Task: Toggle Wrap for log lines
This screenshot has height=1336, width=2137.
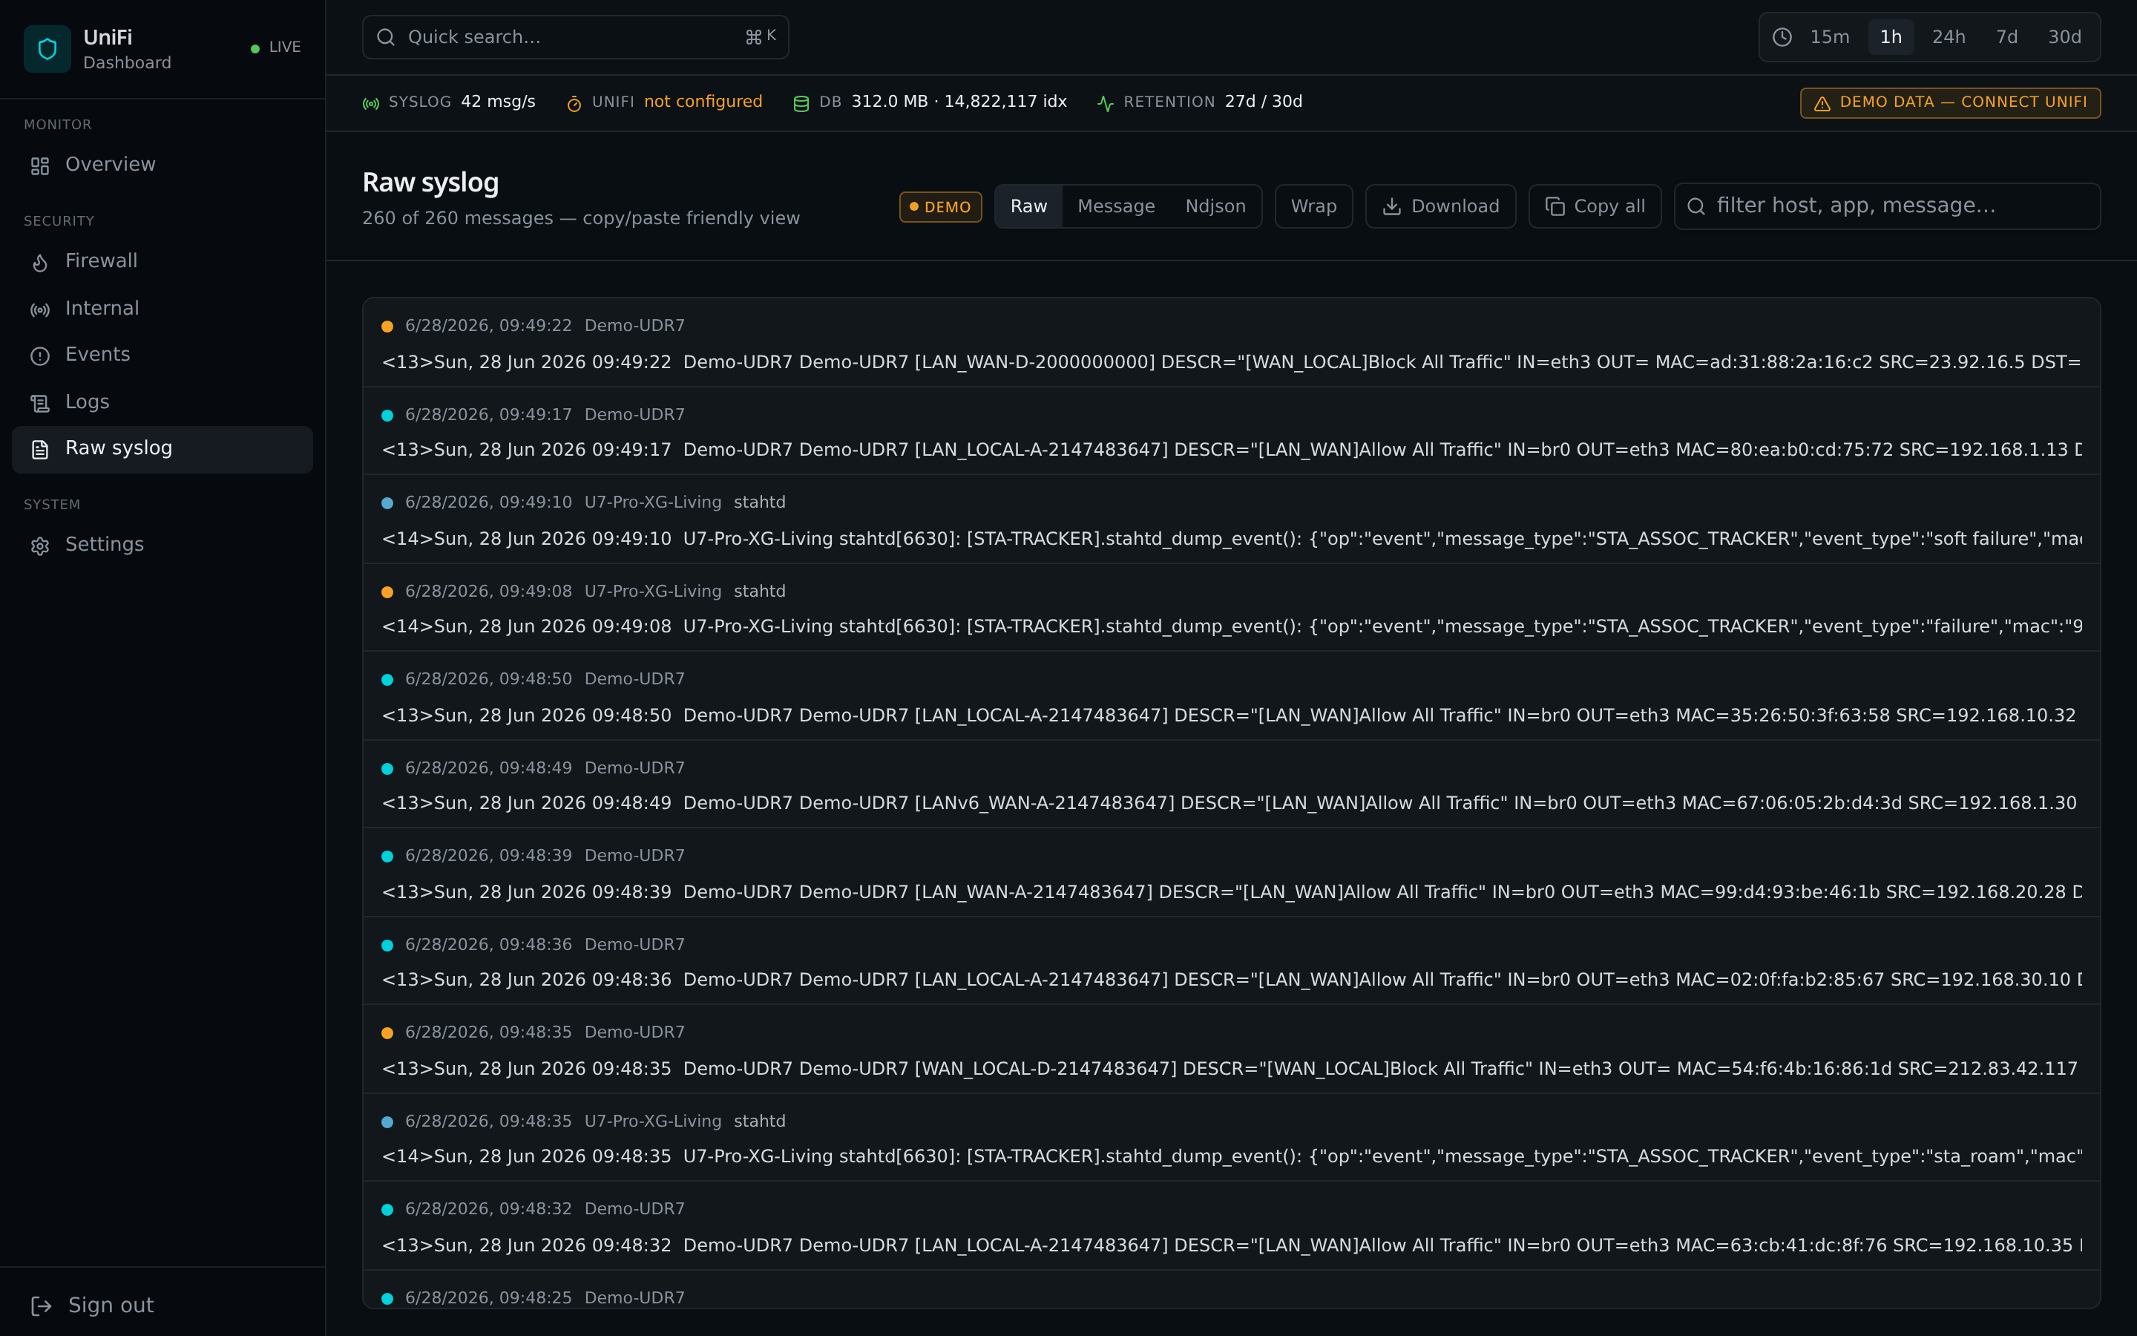Action: (1313, 206)
